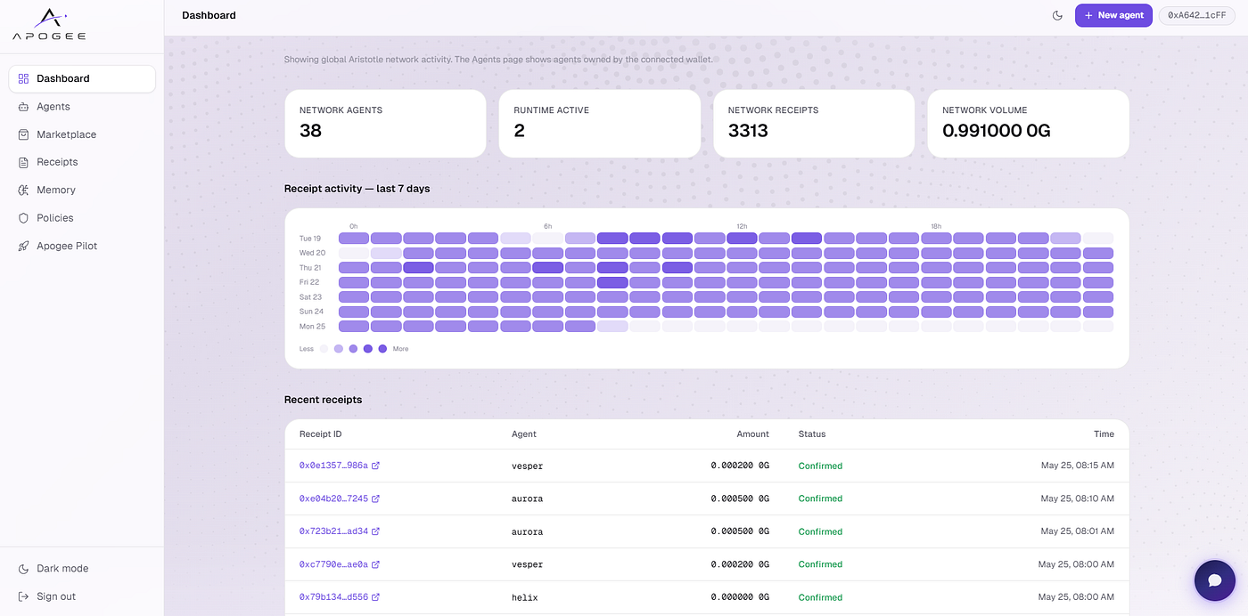Click the May 25, 08:01 AM timestamp

(x=1078, y=531)
